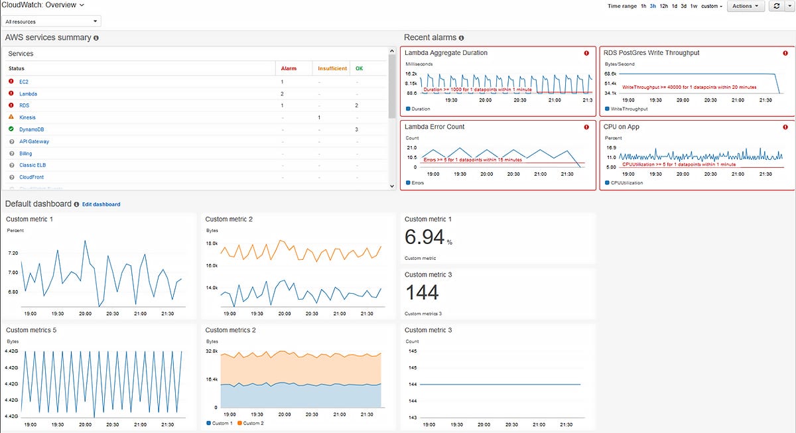Click the green OK icon next to DynamoDB

(x=11, y=129)
